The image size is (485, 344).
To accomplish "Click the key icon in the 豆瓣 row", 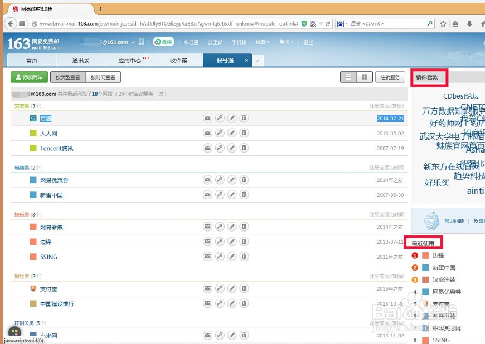I will click(x=220, y=118).
